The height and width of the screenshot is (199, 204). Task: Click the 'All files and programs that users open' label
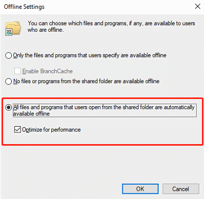[x=104, y=107]
